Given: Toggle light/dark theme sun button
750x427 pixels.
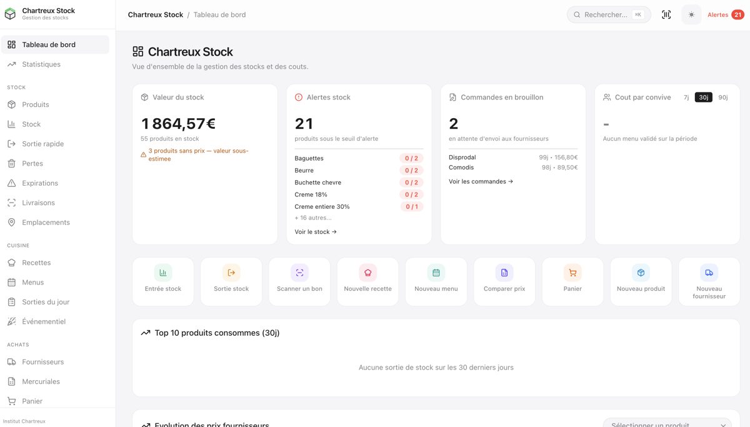Looking at the screenshot, I should click(x=691, y=15).
